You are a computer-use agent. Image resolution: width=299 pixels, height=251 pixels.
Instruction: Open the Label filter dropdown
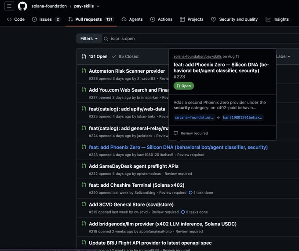pyautogui.click(x=283, y=56)
